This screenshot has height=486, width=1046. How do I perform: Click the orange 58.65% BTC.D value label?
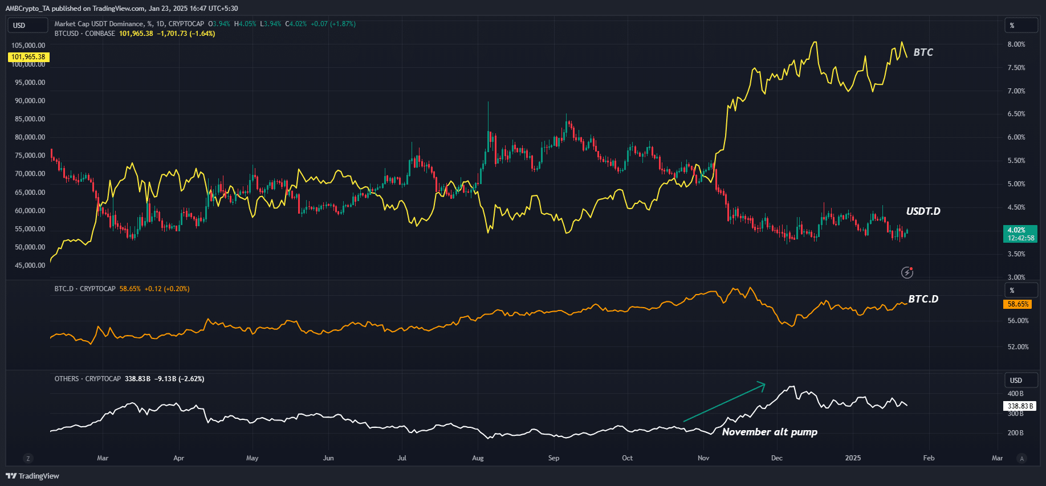coord(1017,304)
